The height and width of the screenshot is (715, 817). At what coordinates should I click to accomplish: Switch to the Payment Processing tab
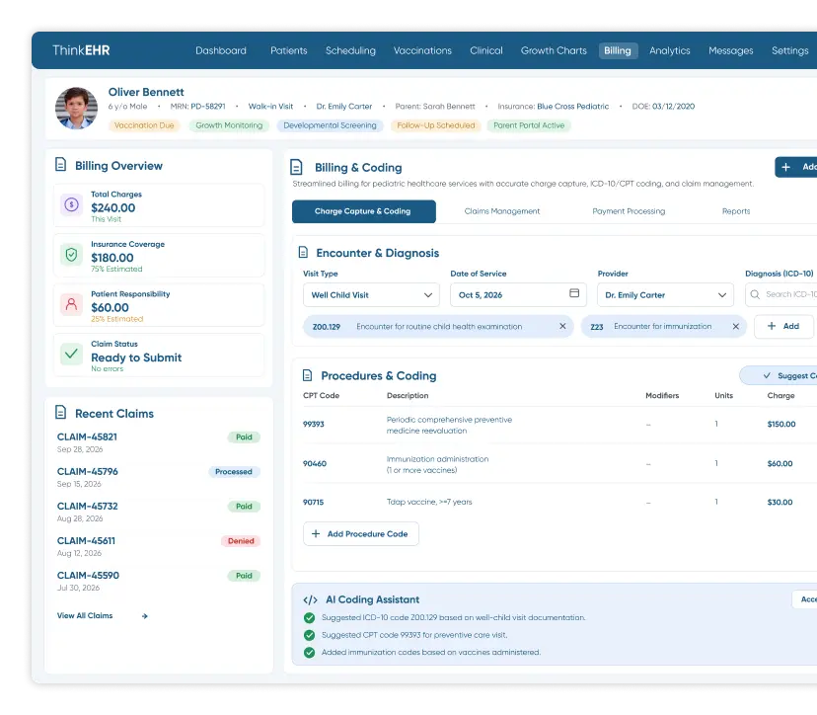[629, 211]
